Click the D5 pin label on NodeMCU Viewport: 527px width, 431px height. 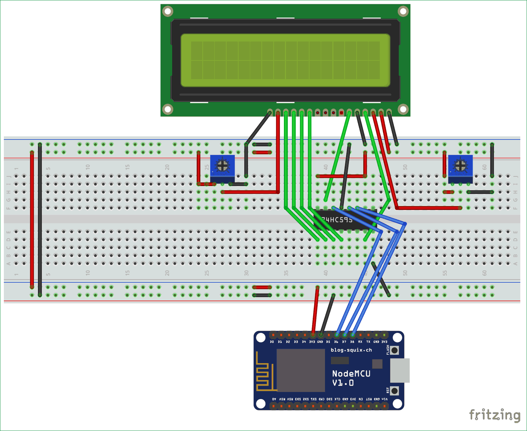point(328,342)
